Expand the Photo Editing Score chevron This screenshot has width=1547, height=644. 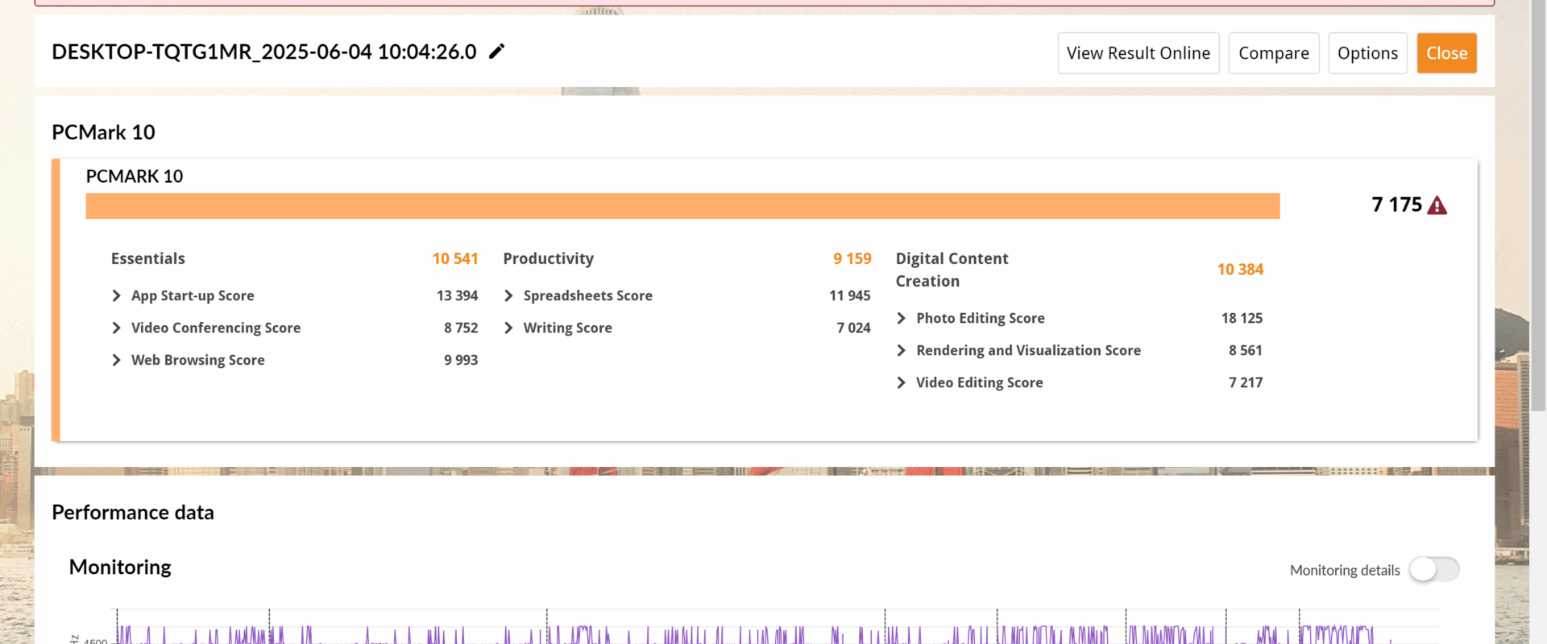click(901, 318)
